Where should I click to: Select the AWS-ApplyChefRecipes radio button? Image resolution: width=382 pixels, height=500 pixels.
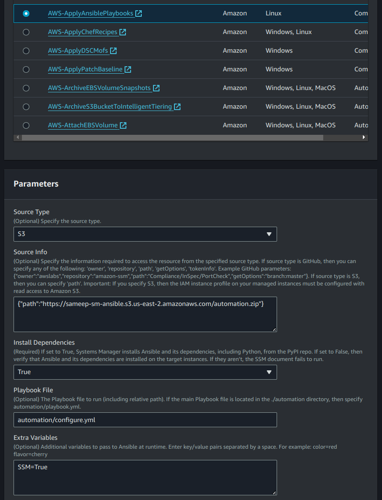[x=26, y=32]
